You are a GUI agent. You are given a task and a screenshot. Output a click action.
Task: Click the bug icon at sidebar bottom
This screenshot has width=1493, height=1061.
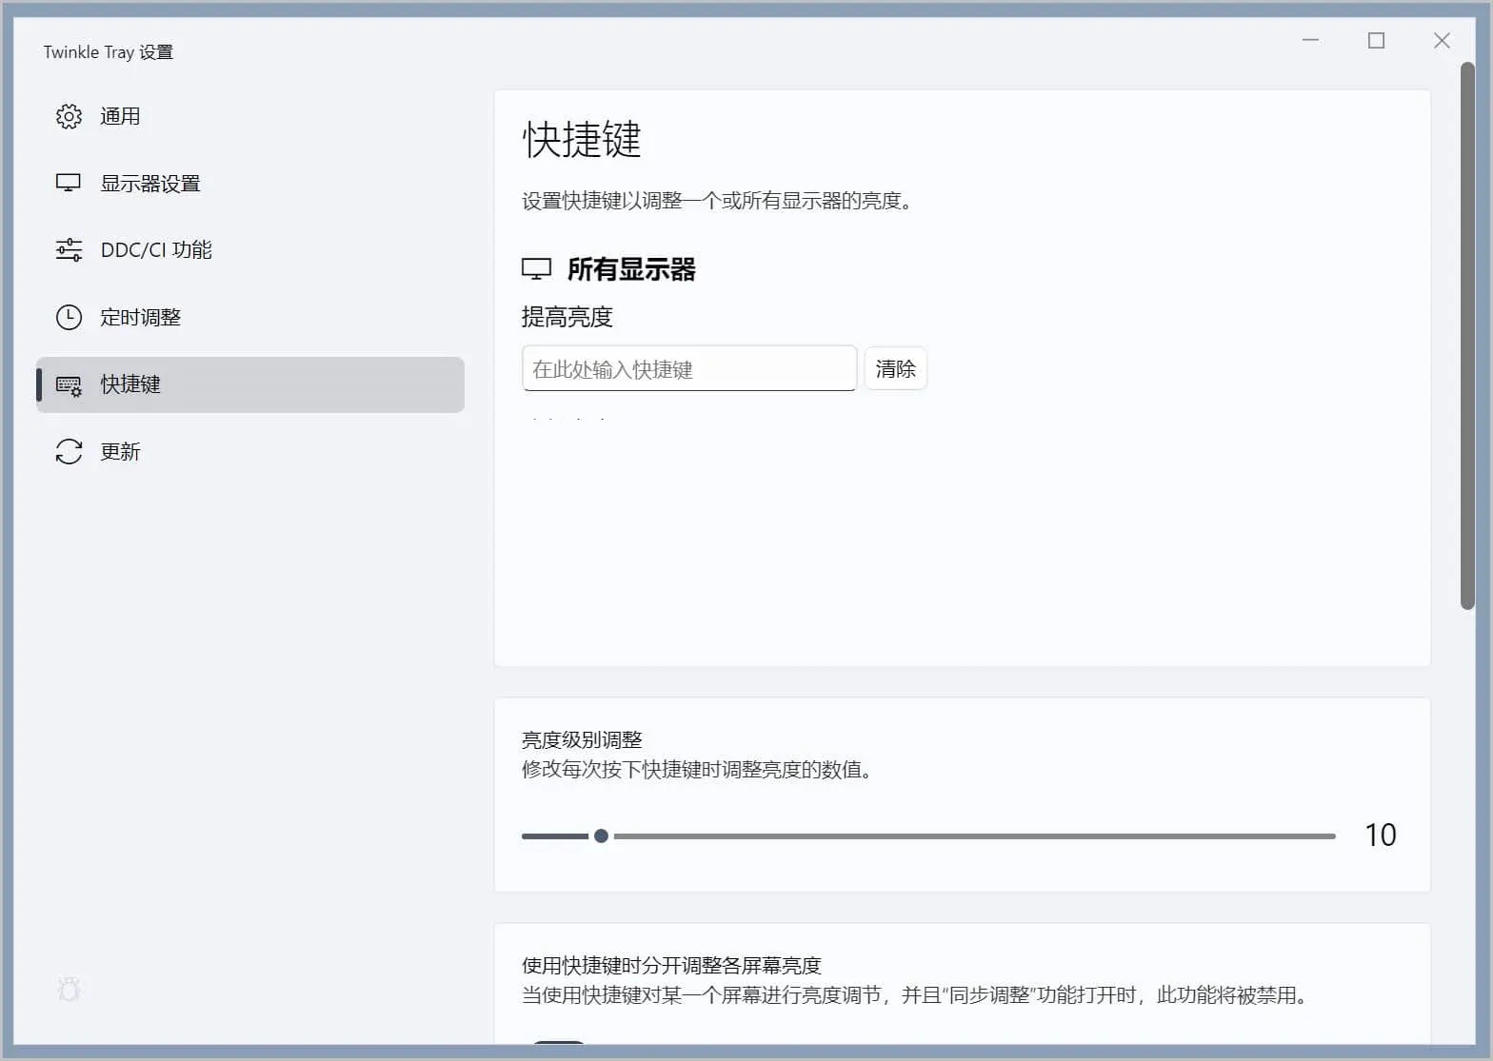[x=69, y=990]
